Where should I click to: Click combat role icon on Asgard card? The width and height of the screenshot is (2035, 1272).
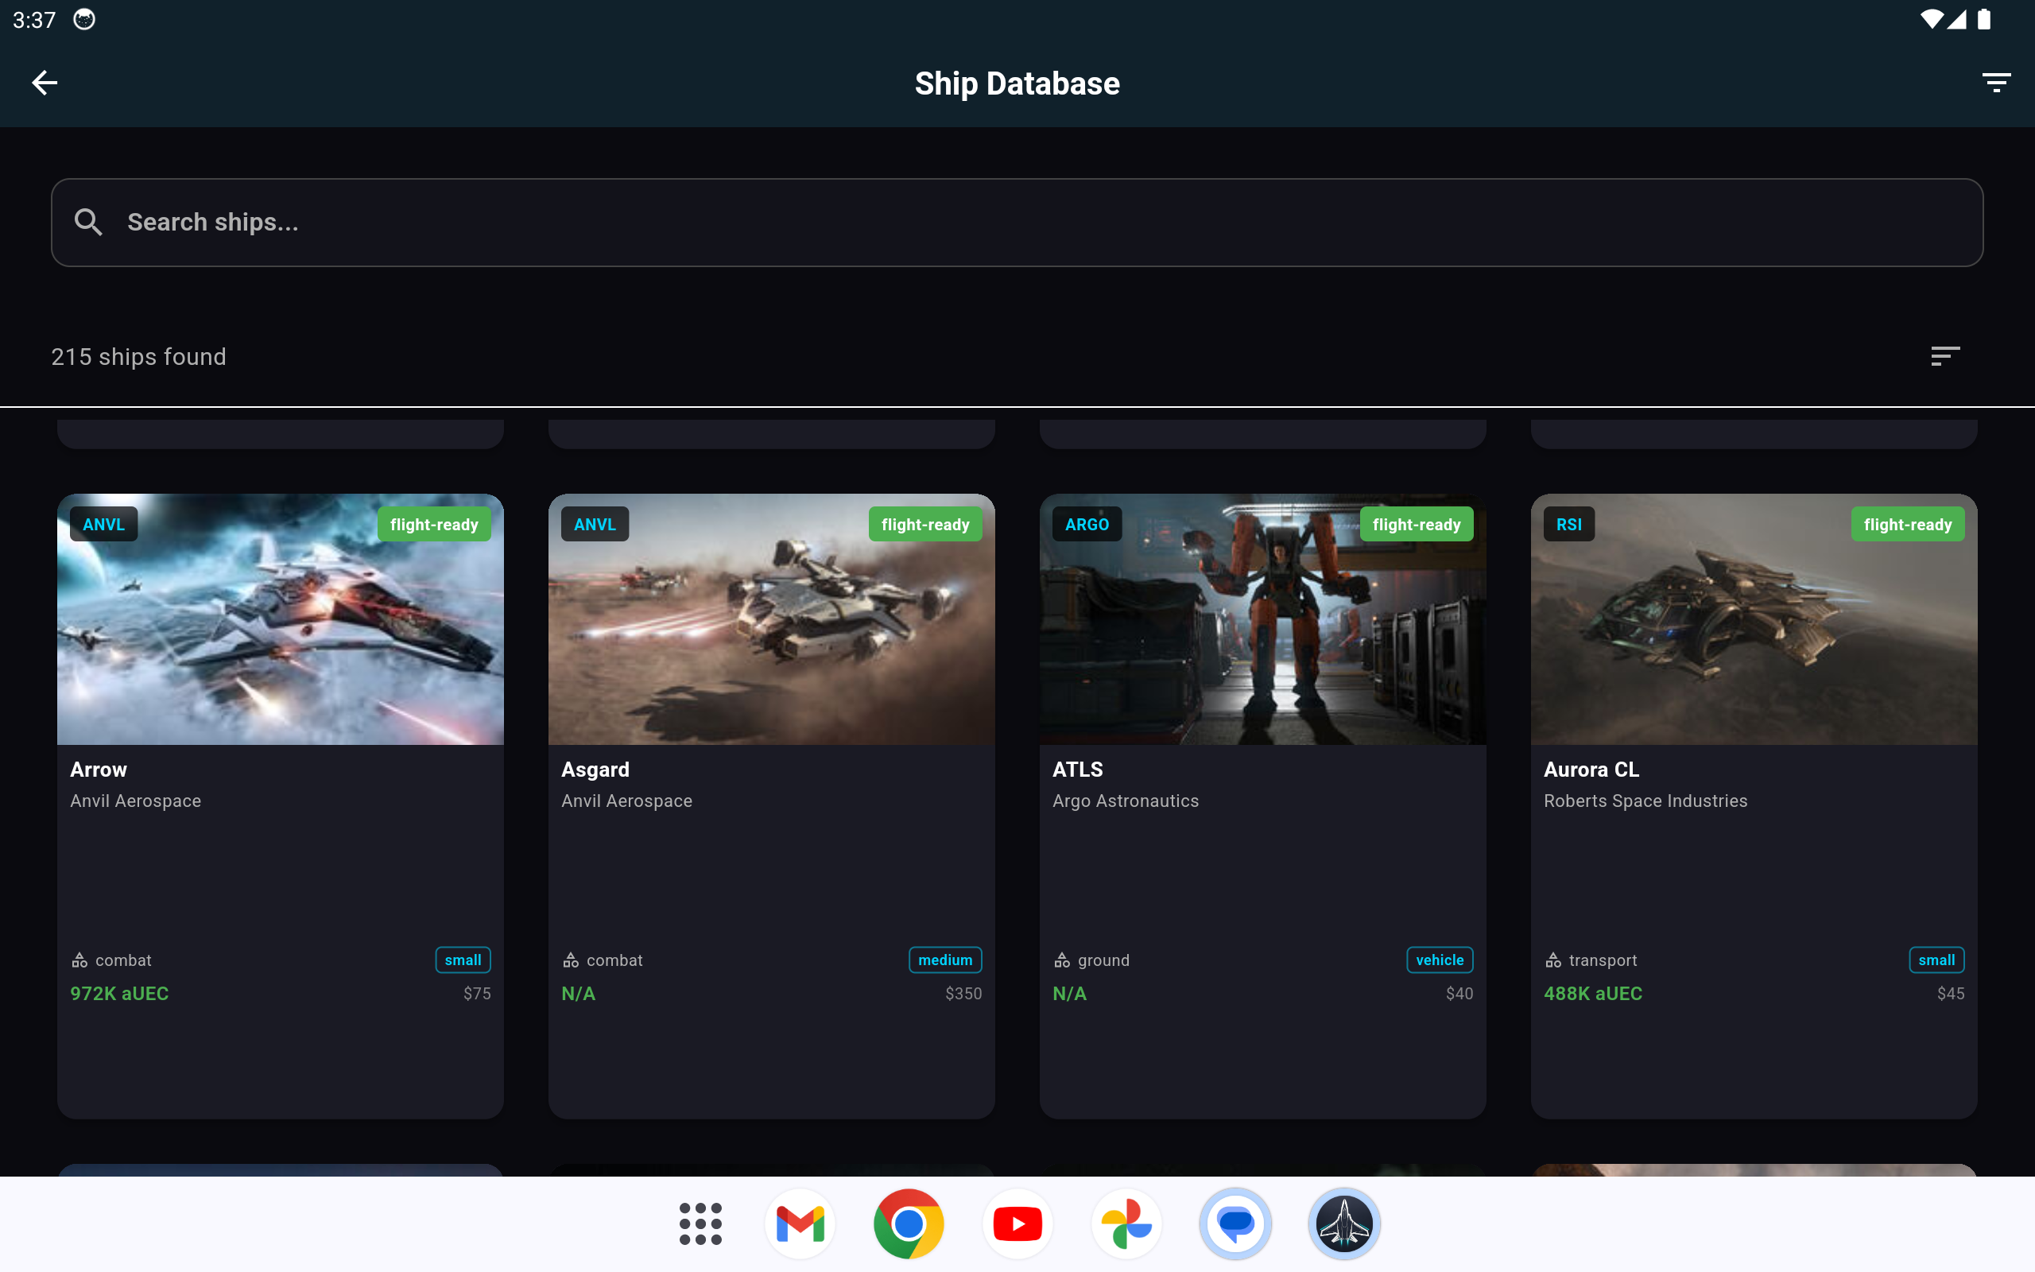point(571,960)
